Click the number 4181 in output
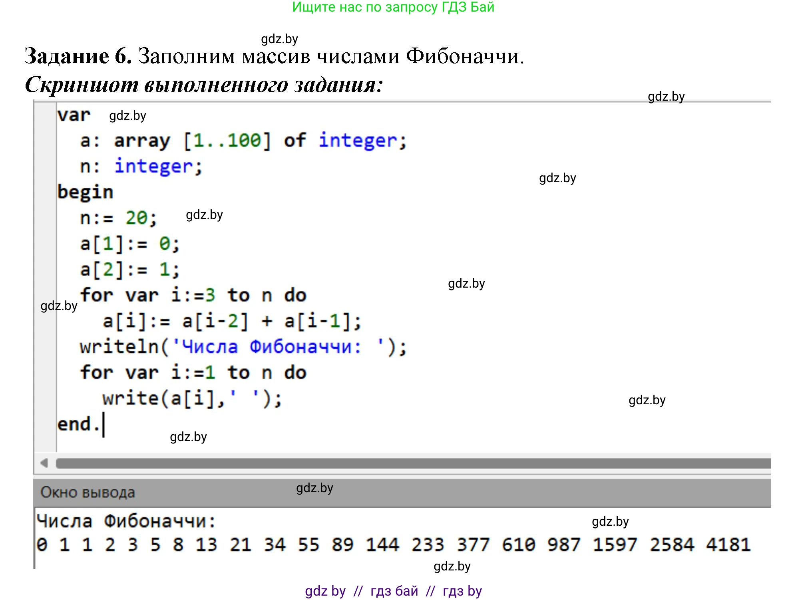788x600 pixels. point(728,545)
